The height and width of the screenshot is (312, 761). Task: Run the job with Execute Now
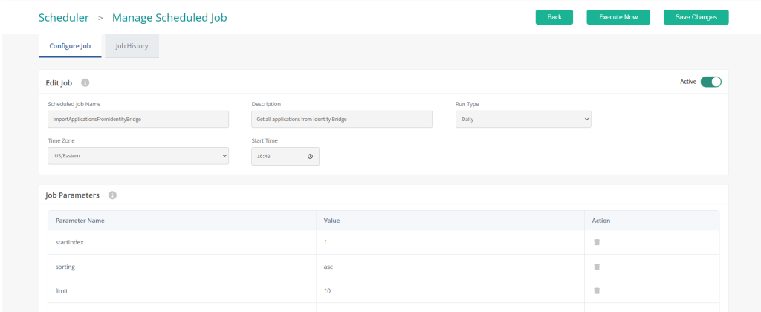click(618, 17)
